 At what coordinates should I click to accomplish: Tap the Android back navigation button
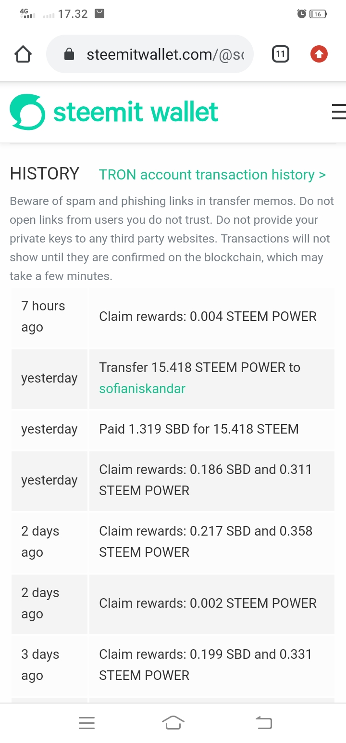pos(263,722)
